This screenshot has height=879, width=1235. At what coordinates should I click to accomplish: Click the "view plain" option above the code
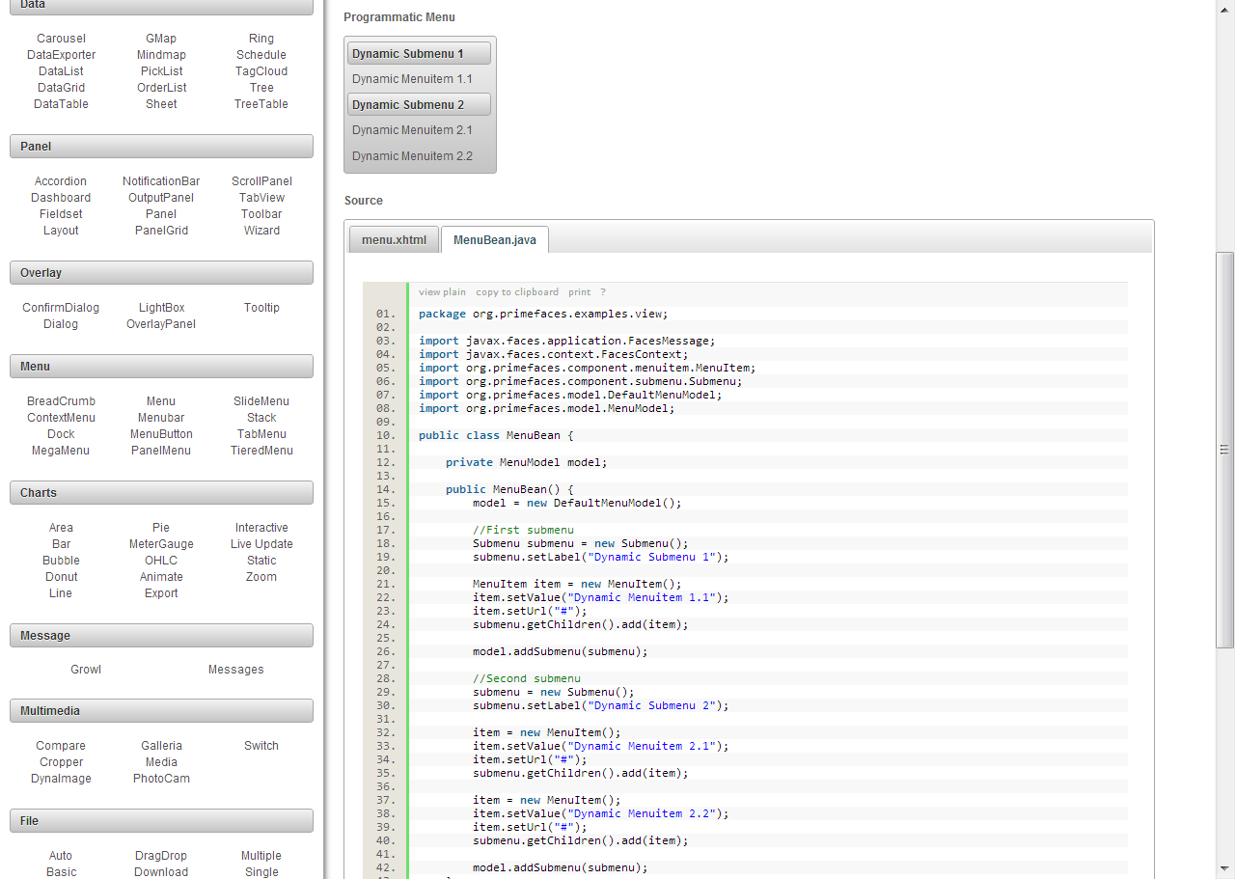pyautogui.click(x=442, y=291)
